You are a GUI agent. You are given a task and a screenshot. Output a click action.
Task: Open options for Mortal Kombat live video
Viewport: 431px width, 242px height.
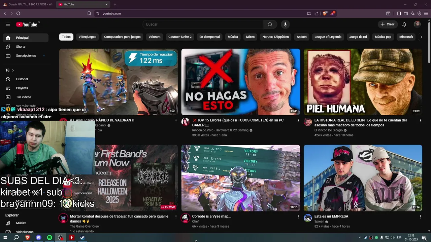(176, 217)
